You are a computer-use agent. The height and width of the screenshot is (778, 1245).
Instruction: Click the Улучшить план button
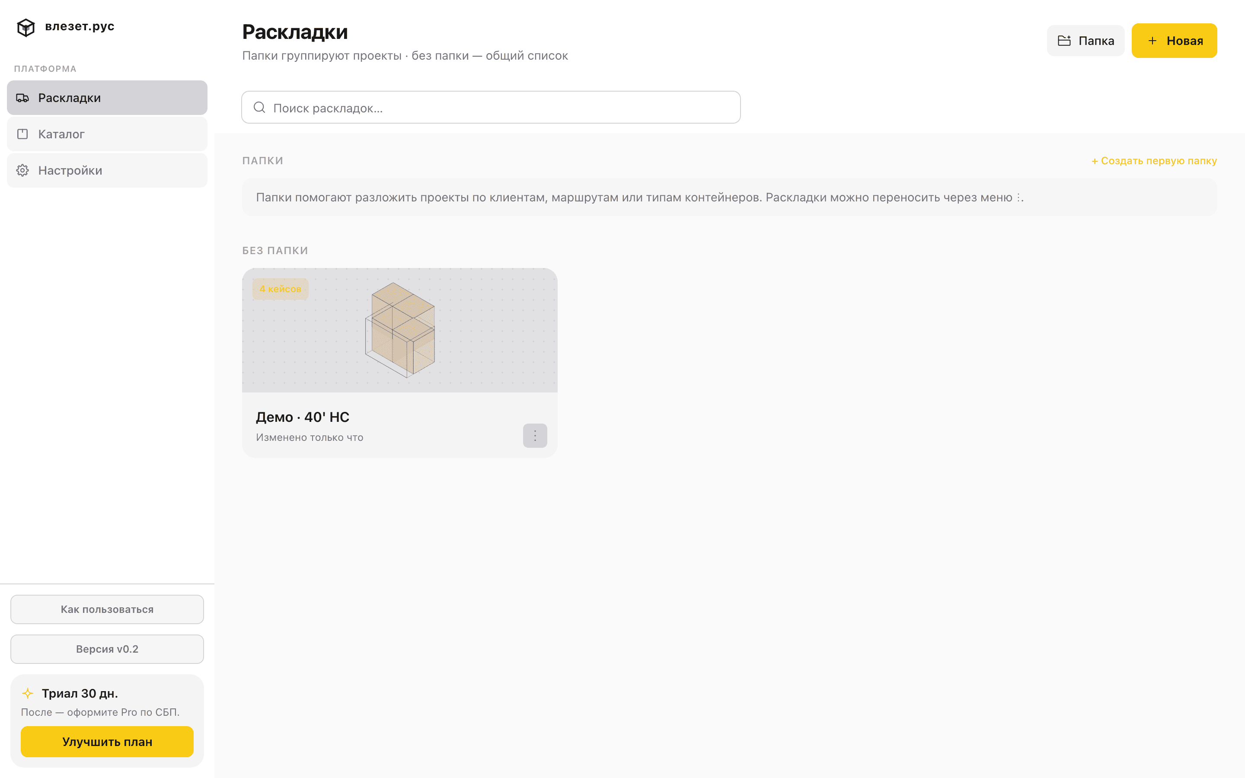coord(107,741)
